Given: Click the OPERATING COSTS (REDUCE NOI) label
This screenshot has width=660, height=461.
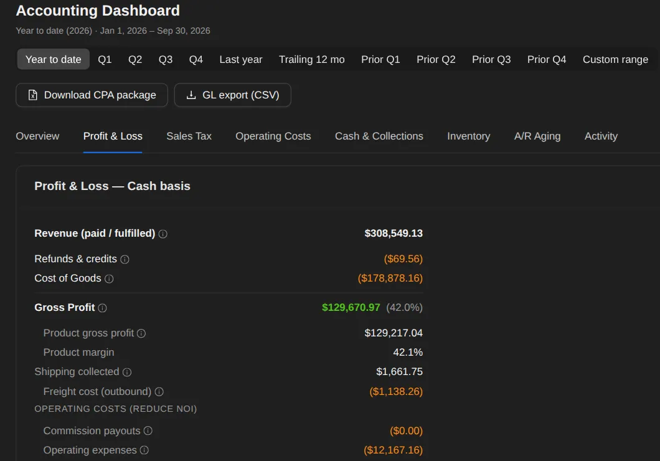Looking at the screenshot, I should (116, 409).
